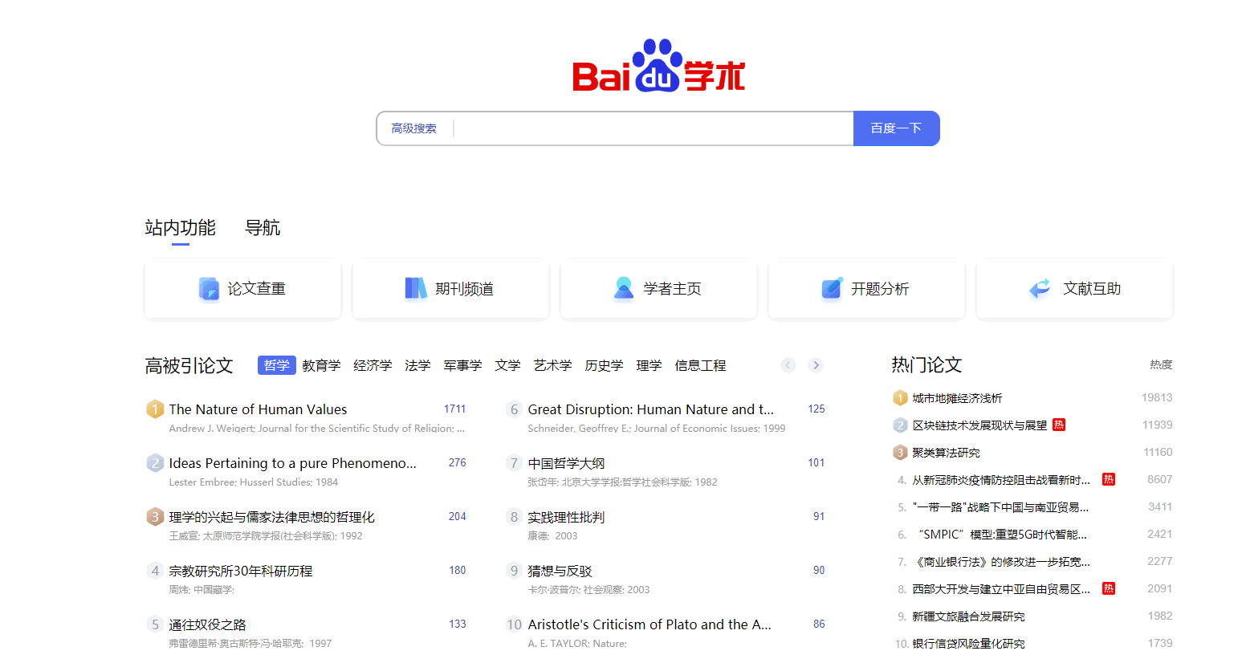Click citation count 276 for Ideas Pertaining
Screen dimensions: 1242x663
(457, 462)
